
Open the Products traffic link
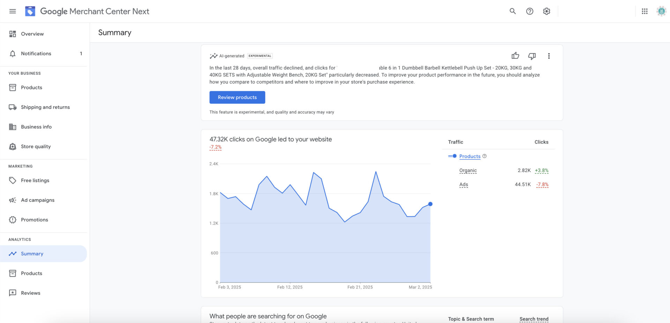pos(470,156)
